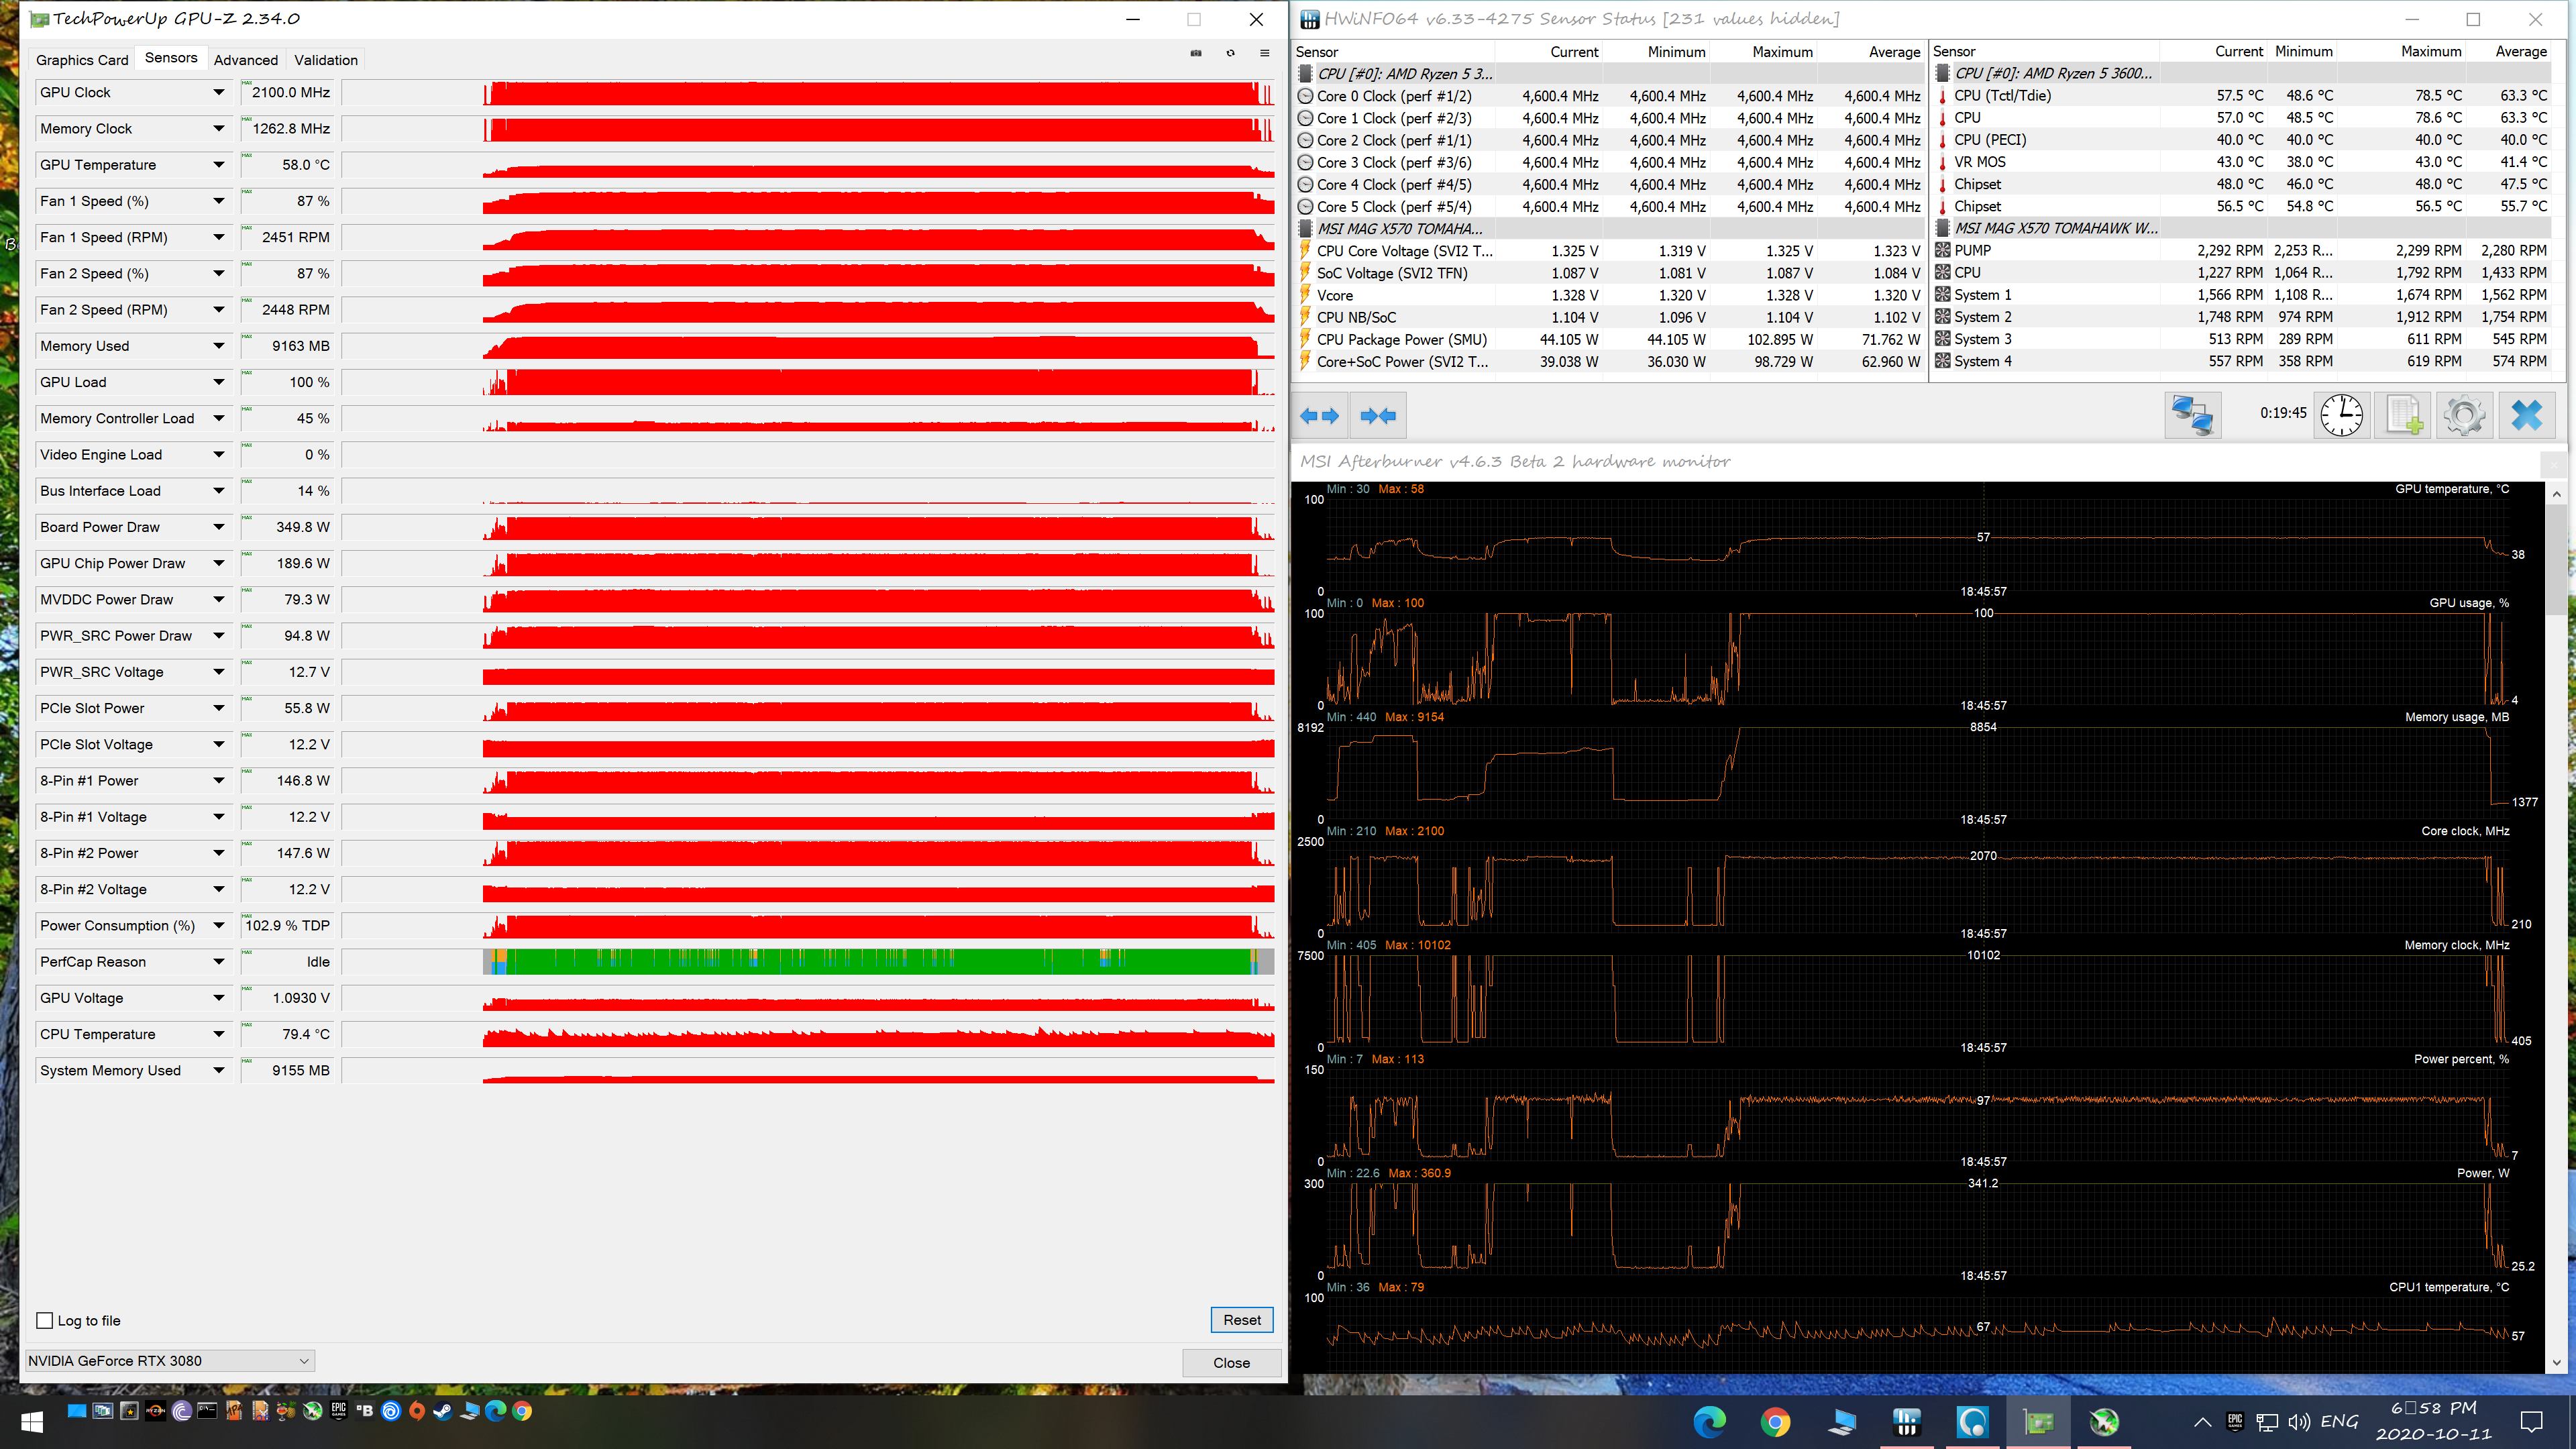The image size is (2576, 1449).
Task: Select the VR MOS temperature row
Action: click(x=2241, y=161)
